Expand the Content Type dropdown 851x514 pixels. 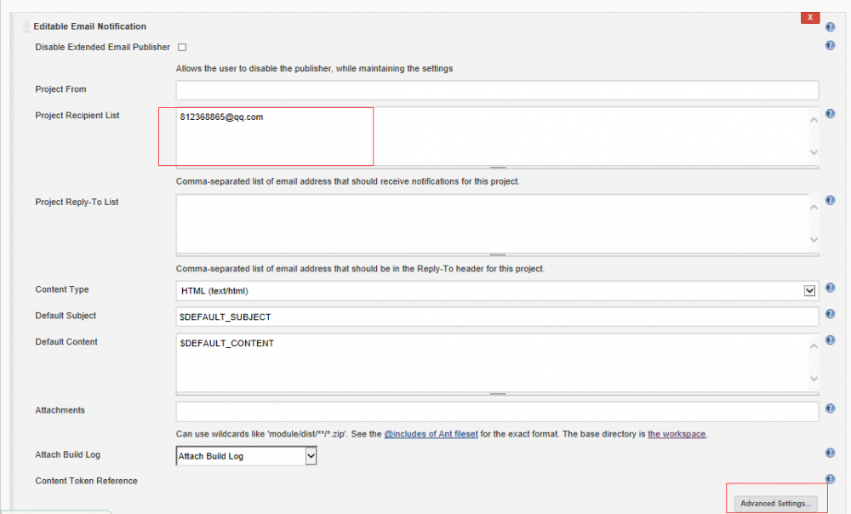click(x=809, y=291)
